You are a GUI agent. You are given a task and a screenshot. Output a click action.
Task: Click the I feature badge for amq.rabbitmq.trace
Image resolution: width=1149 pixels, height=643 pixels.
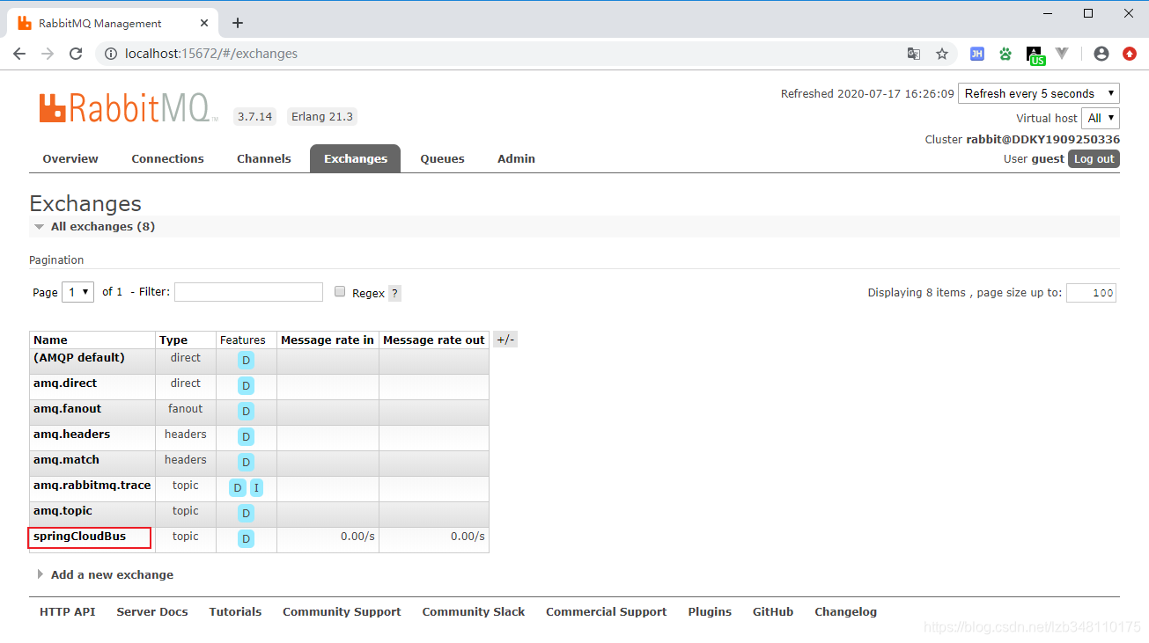(256, 487)
